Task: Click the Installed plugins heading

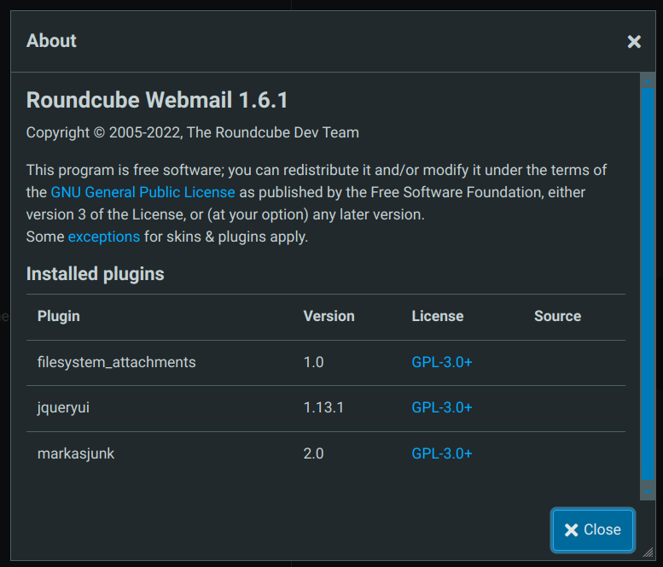Action: coord(95,274)
